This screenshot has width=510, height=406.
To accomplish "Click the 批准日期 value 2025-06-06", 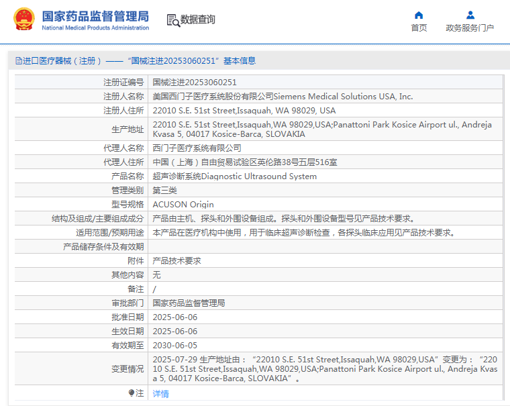I will (174, 317).
